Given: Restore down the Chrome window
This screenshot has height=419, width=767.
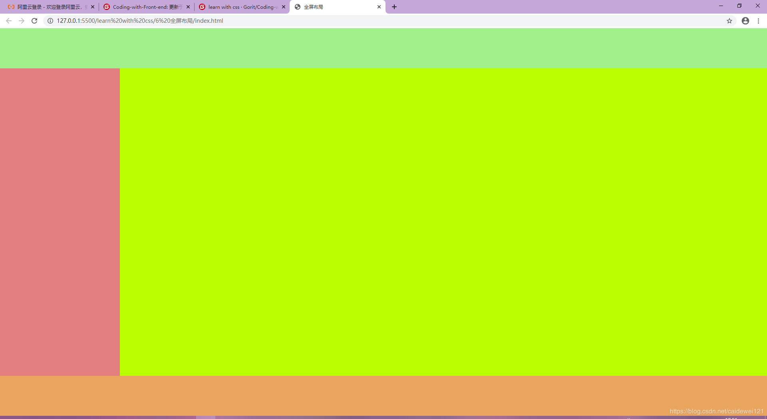Looking at the screenshot, I should point(739,6).
